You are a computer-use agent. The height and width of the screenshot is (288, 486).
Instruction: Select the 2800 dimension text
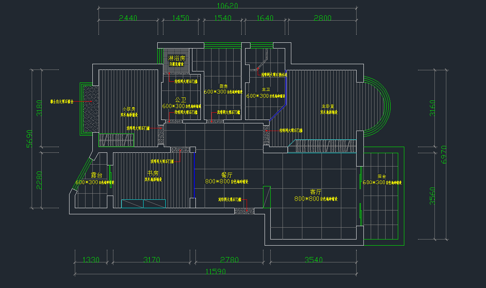coord(322,18)
